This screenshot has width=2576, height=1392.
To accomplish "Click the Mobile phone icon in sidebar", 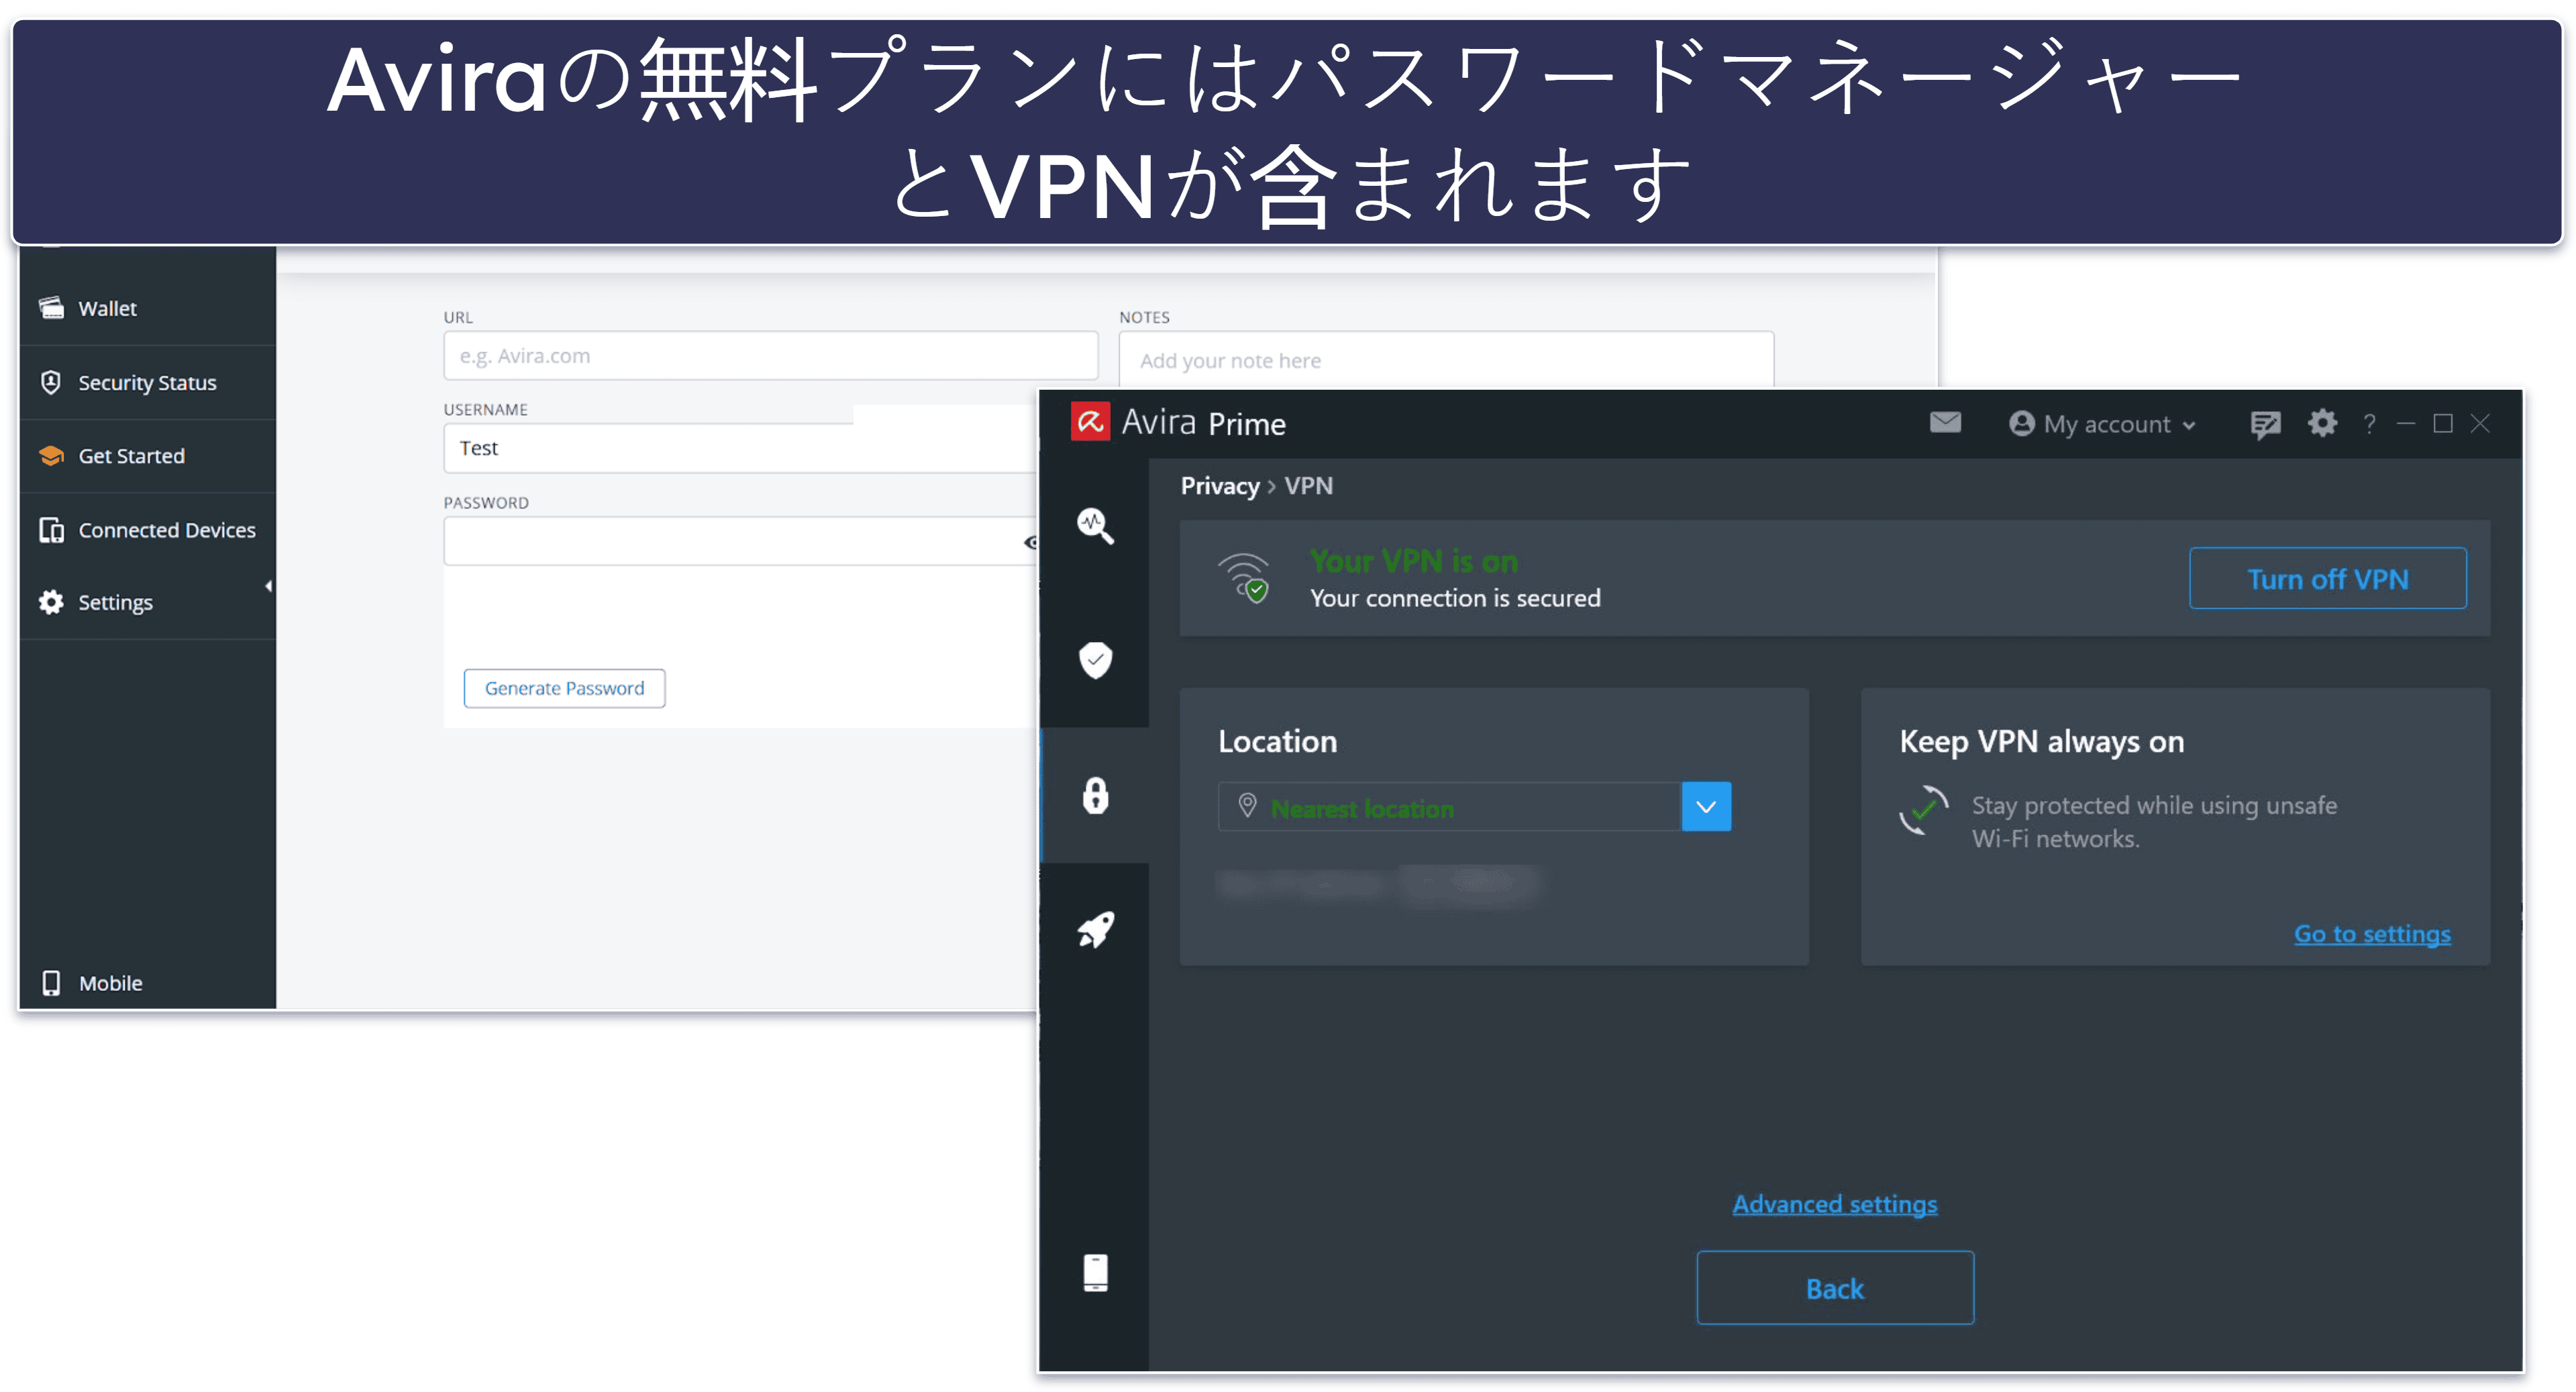I will [x=51, y=982].
